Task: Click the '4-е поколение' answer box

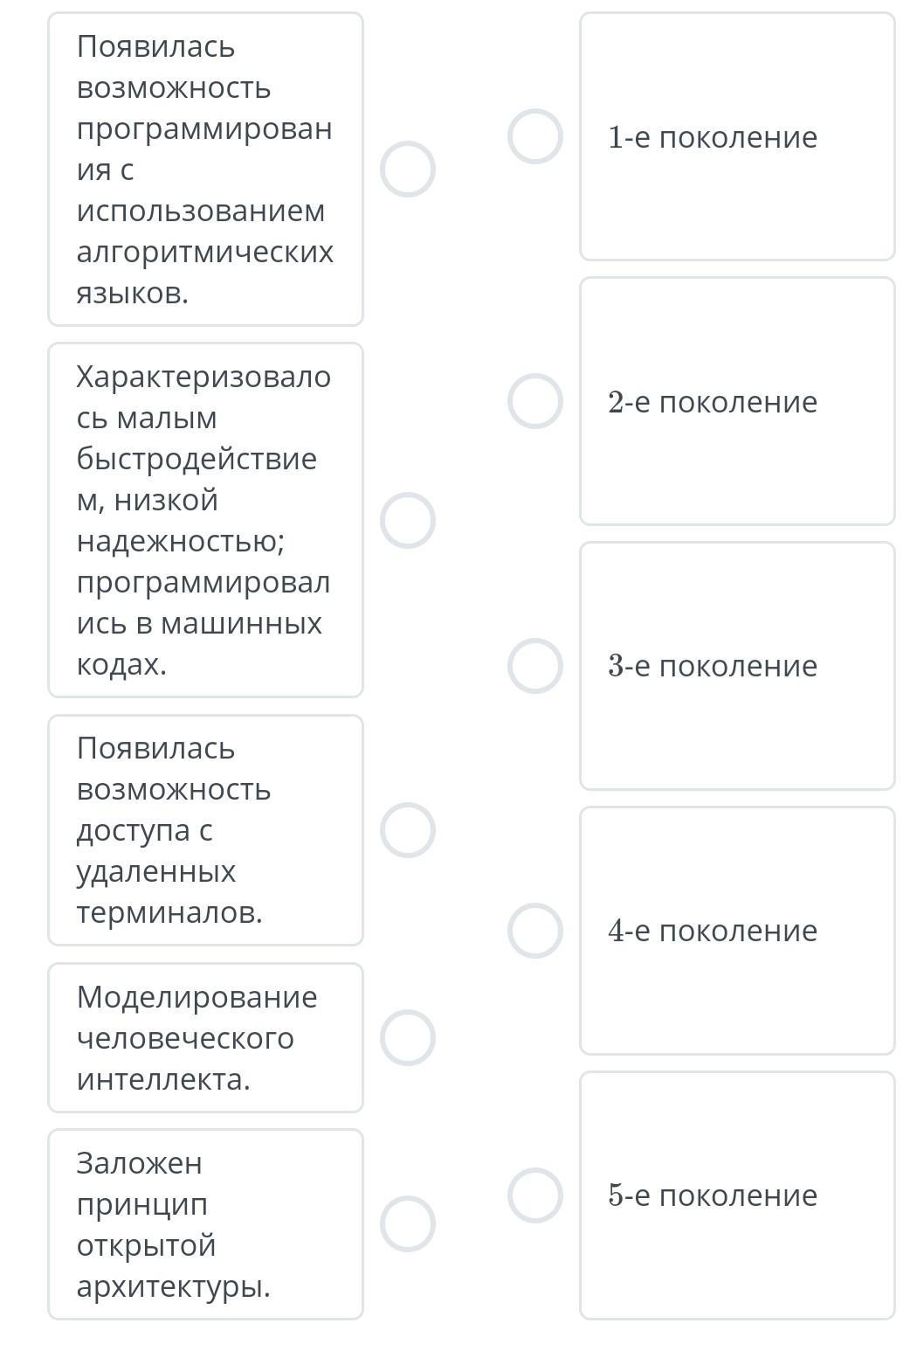Action: (x=737, y=931)
